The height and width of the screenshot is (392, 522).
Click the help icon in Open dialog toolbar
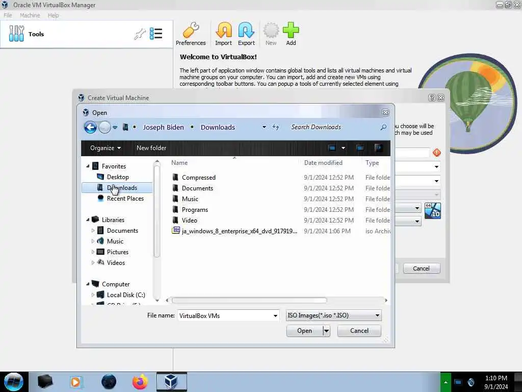tap(378, 148)
